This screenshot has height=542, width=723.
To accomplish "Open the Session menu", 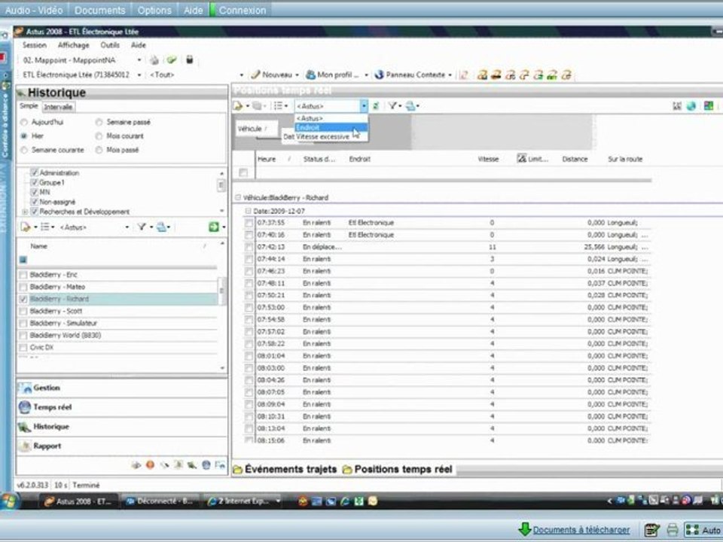I will click(x=34, y=45).
